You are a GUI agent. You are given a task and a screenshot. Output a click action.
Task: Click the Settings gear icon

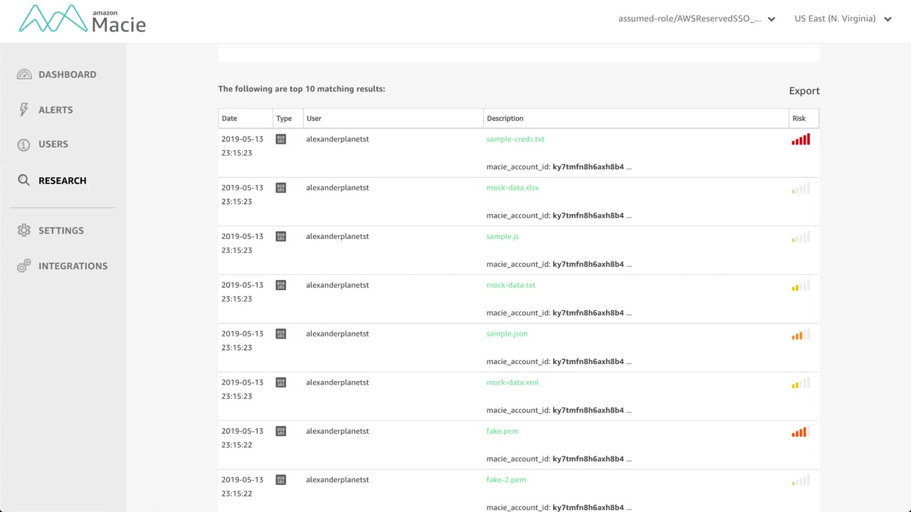click(24, 230)
